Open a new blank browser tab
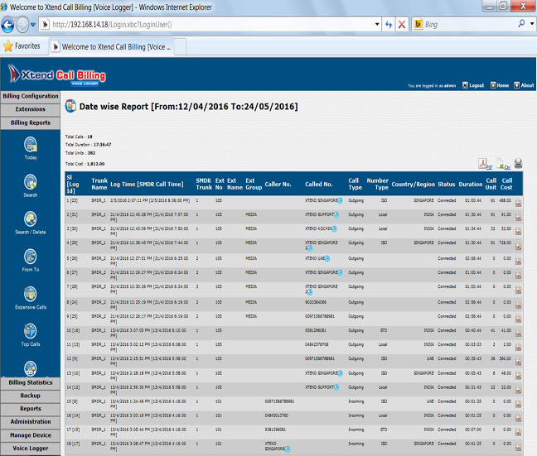The height and width of the screenshot is (456, 537). [180, 47]
